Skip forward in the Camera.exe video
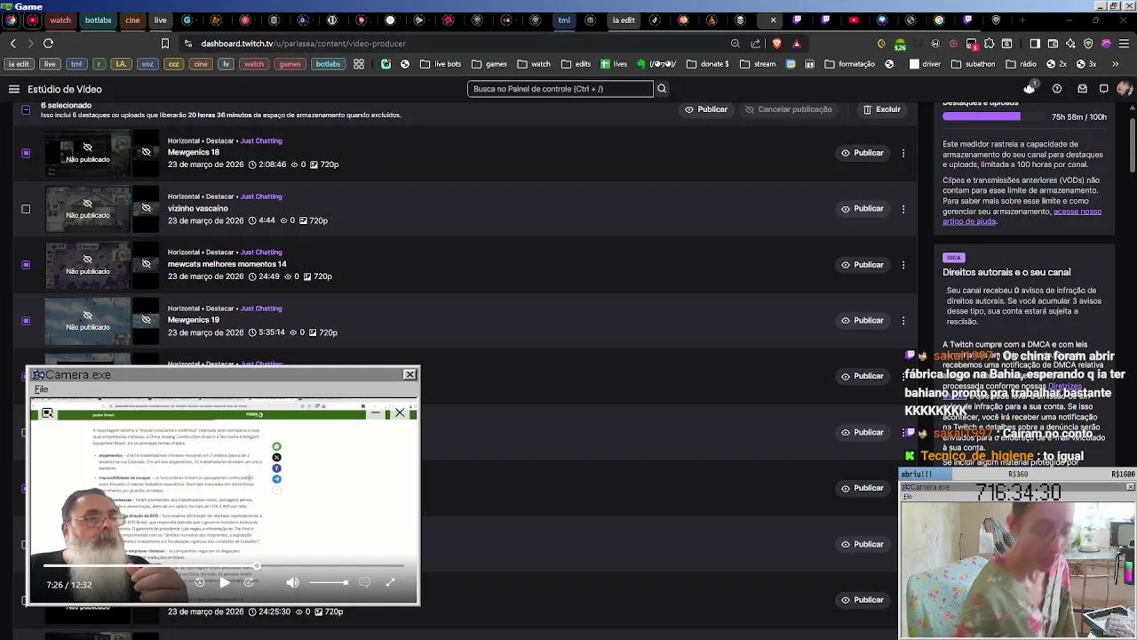The height and width of the screenshot is (640, 1137). click(x=249, y=583)
